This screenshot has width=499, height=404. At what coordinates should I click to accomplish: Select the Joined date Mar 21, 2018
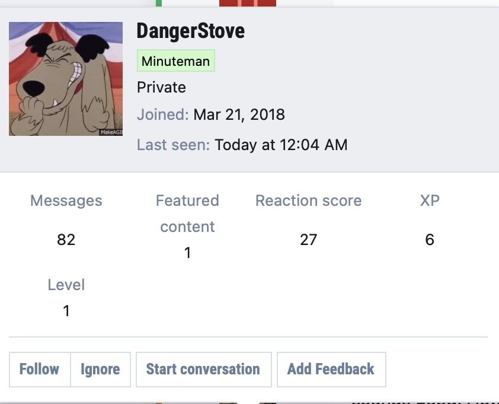(x=239, y=114)
